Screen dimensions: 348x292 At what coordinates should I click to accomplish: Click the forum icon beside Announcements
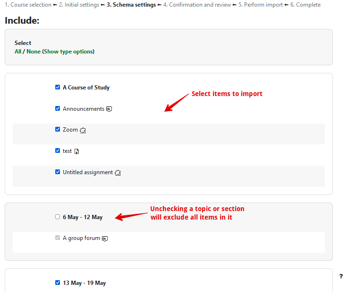[109, 109]
